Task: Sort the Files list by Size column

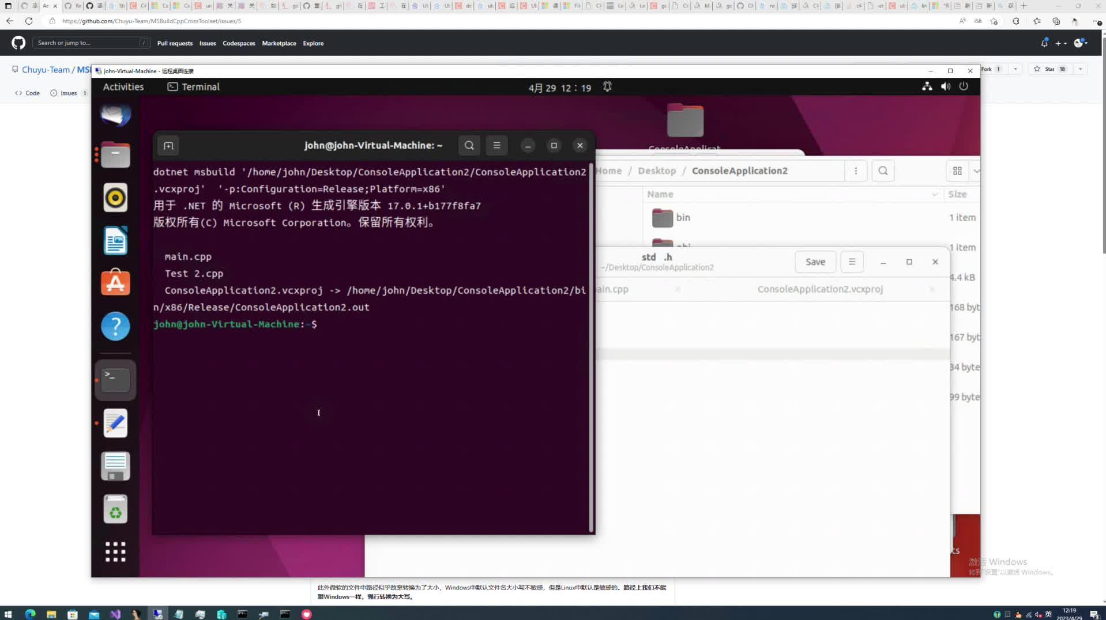Action: (x=957, y=195)
